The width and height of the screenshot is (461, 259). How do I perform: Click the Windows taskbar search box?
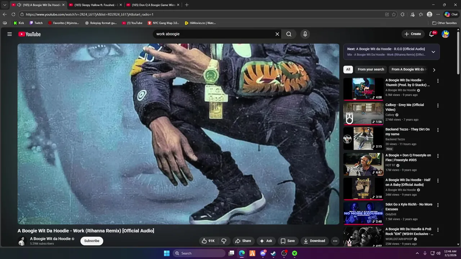tap(199, 253)
